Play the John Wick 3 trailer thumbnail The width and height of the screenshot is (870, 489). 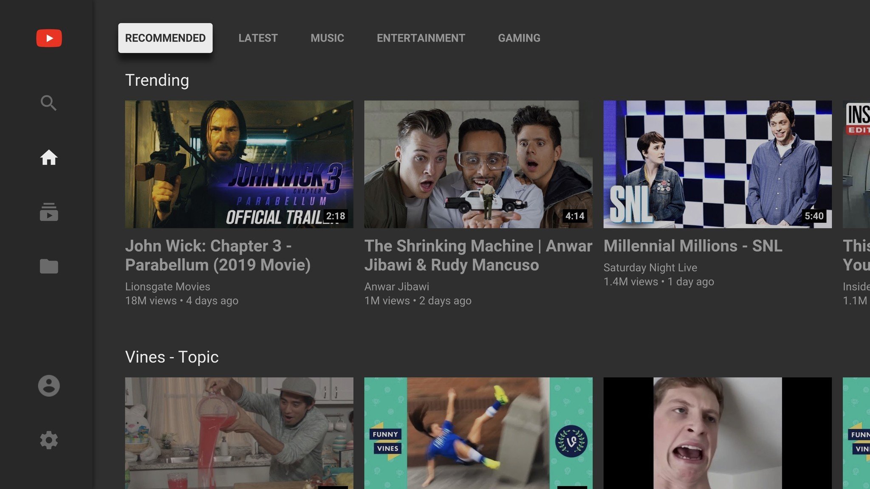click(x=239, y=164)
